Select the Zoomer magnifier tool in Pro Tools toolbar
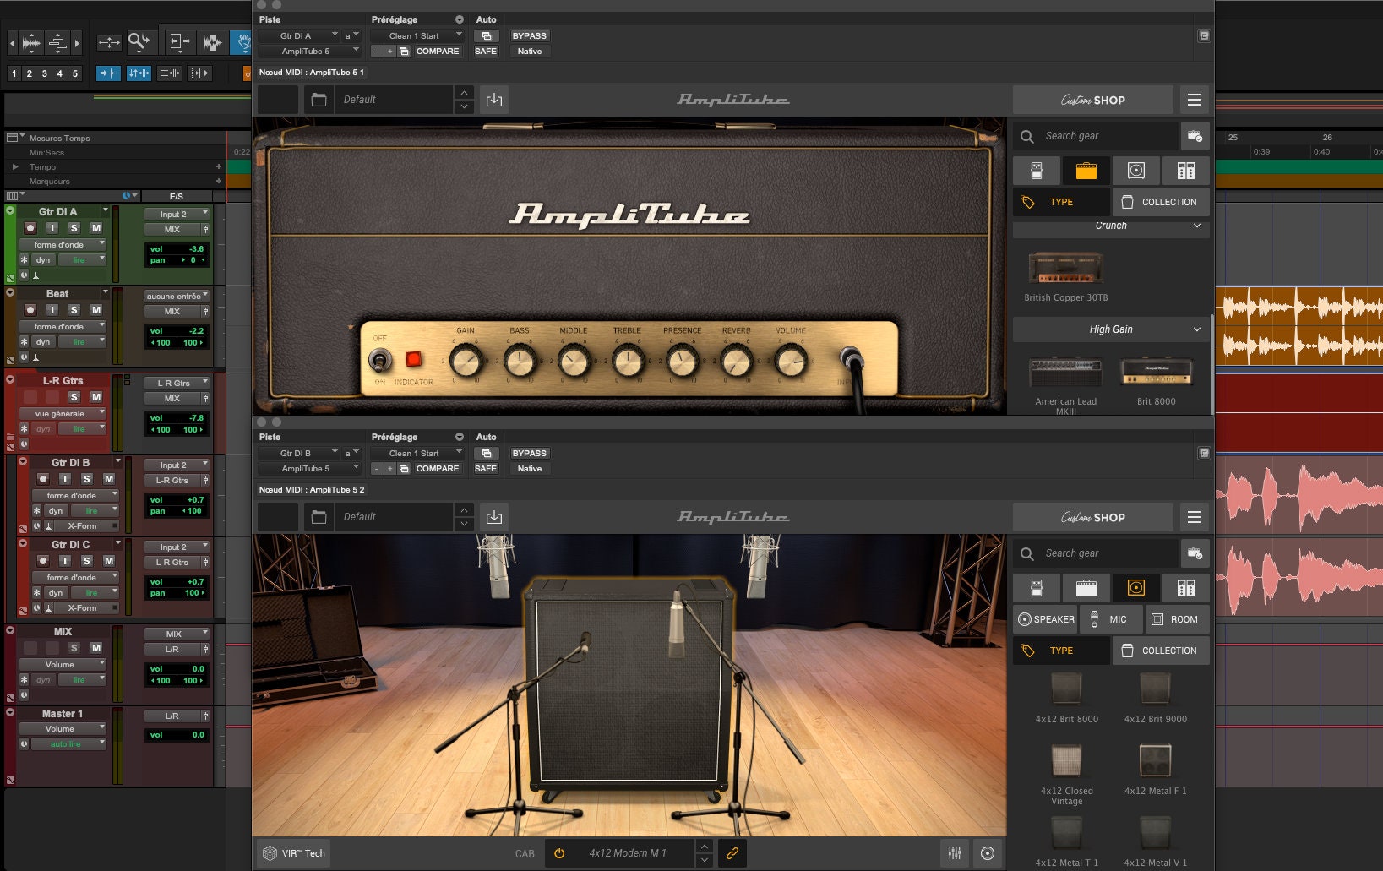The width and height of the screenshot is (1383, 871). [138, 41]
